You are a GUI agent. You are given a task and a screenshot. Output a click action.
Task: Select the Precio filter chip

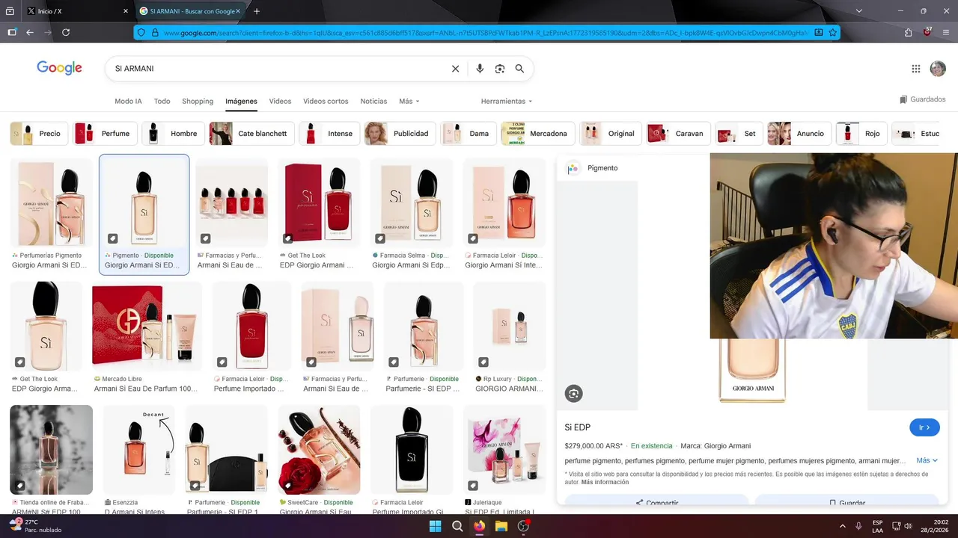pos(39,134)
